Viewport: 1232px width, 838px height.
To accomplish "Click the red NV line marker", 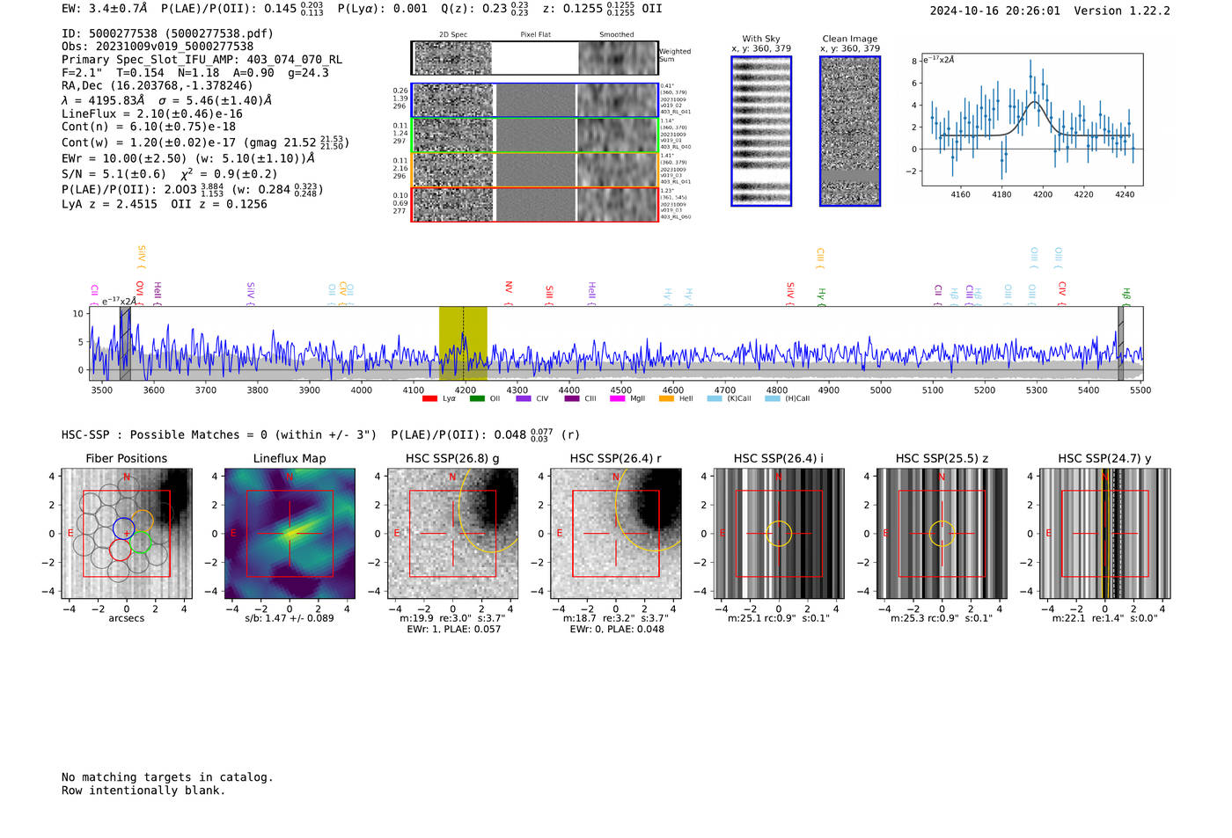I will click(509, 293).
